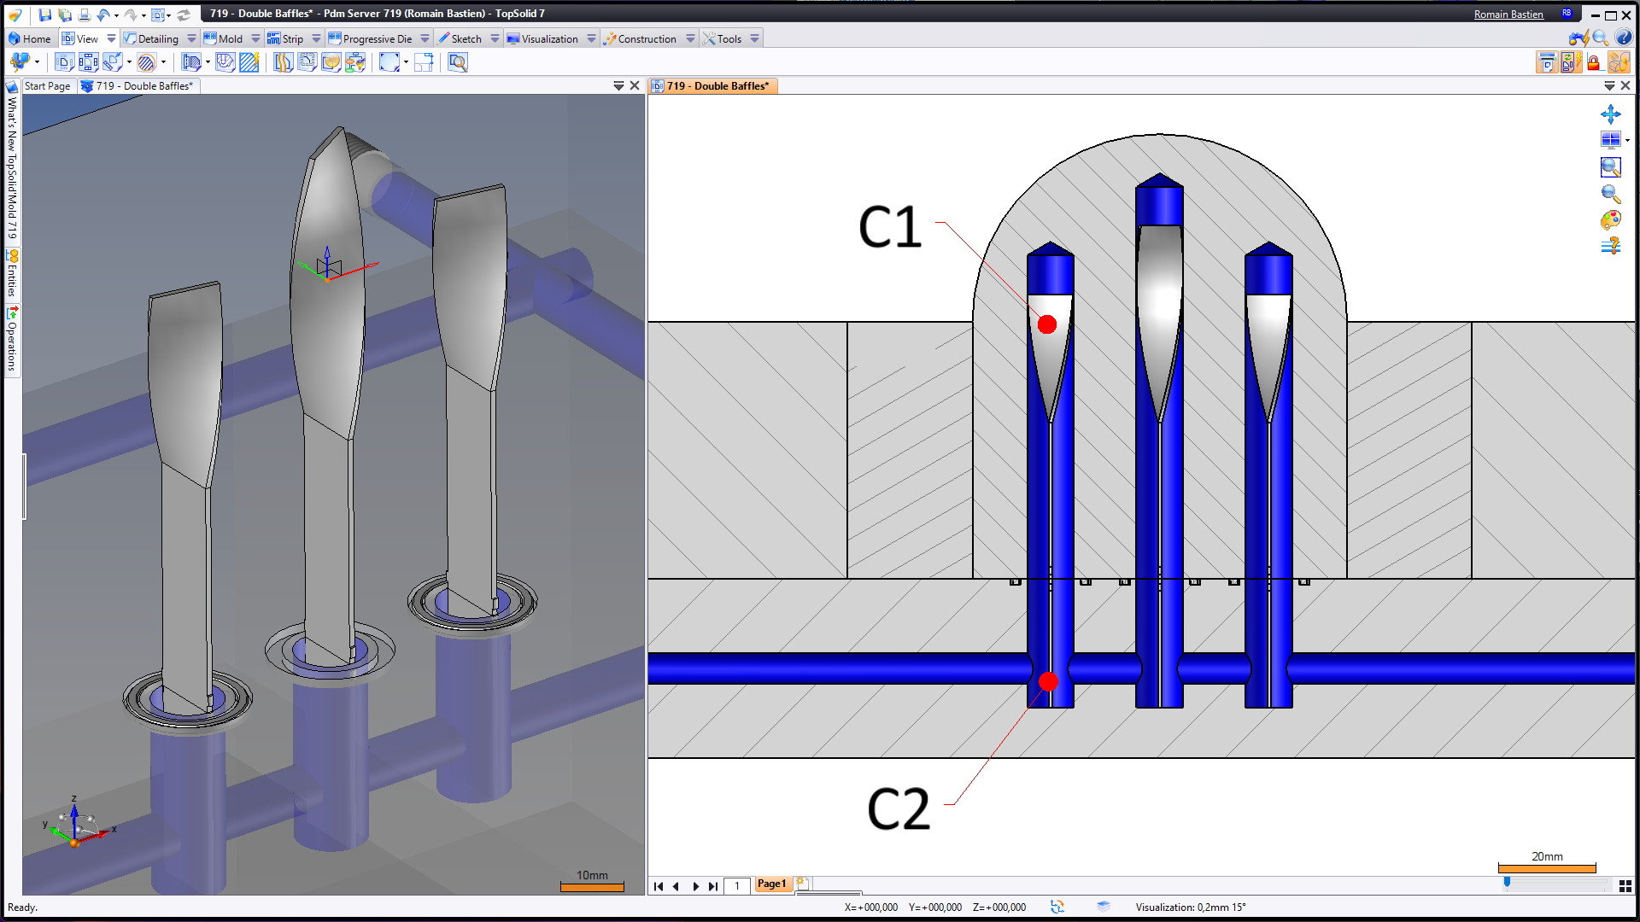Screen dimensions: 1640x922
Task: Toggle the automatic update lightning button
Action: (1570, 62)
